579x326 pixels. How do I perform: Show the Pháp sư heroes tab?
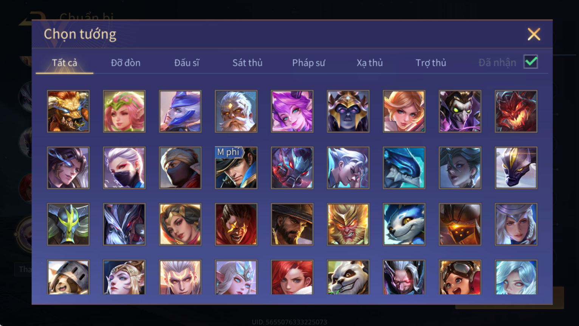pos(308,63)
